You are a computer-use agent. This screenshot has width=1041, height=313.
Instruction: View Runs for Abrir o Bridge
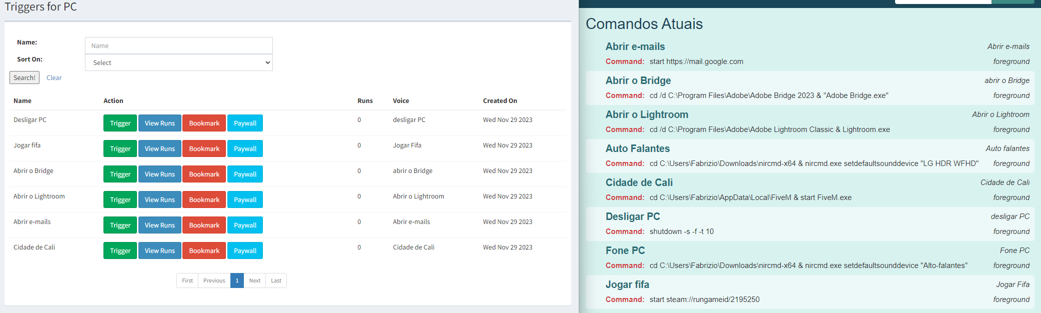160,174
